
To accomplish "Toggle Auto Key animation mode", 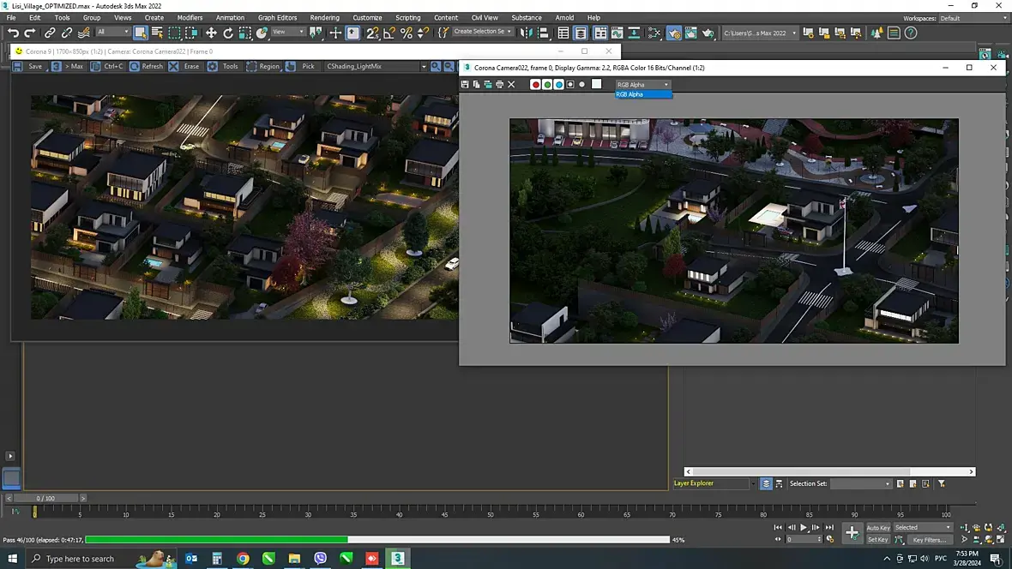I will [877, 528].
